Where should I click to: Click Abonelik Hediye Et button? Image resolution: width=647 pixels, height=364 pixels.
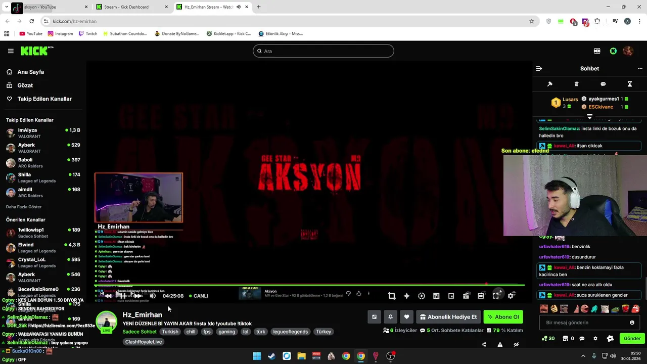coord(448,317)
